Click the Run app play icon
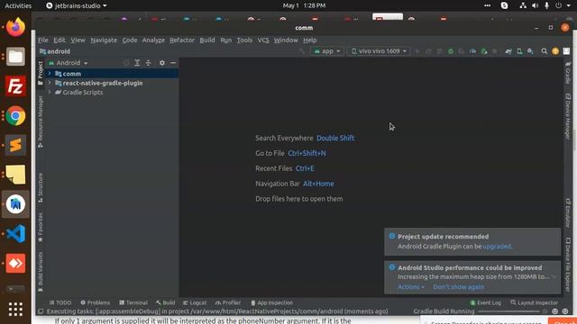This screenshot has width=577, height=324. 417,51
